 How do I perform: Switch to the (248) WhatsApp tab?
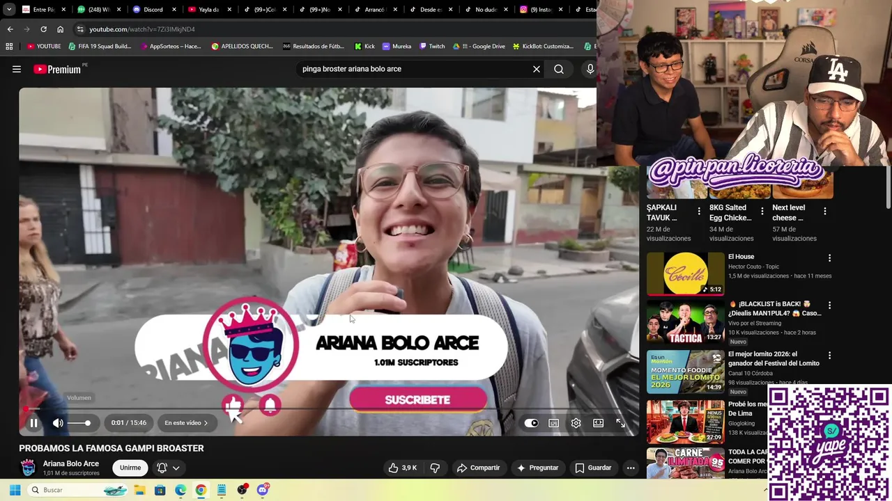point(98,10)
